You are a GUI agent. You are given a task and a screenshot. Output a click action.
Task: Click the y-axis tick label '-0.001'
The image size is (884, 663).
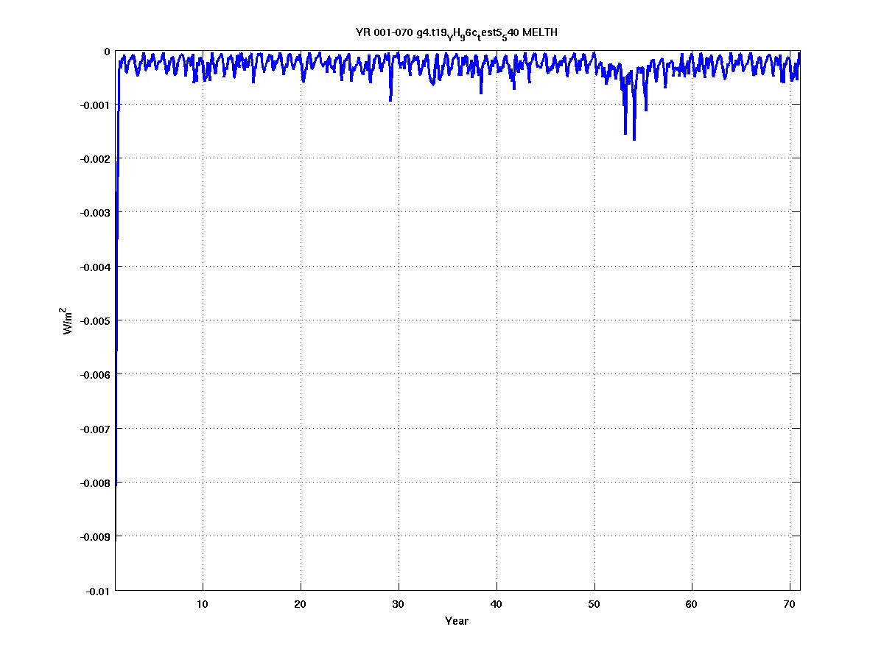click(x=96, y=105)
